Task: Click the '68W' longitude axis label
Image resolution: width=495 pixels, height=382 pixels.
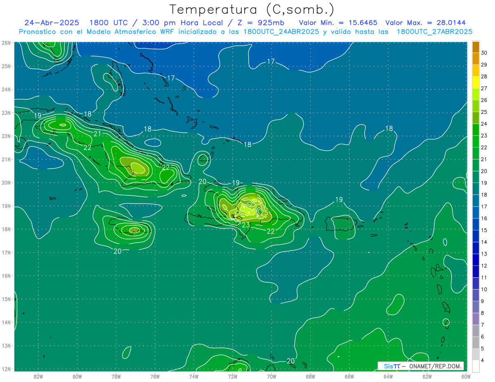Action: [x=310, y=376]
